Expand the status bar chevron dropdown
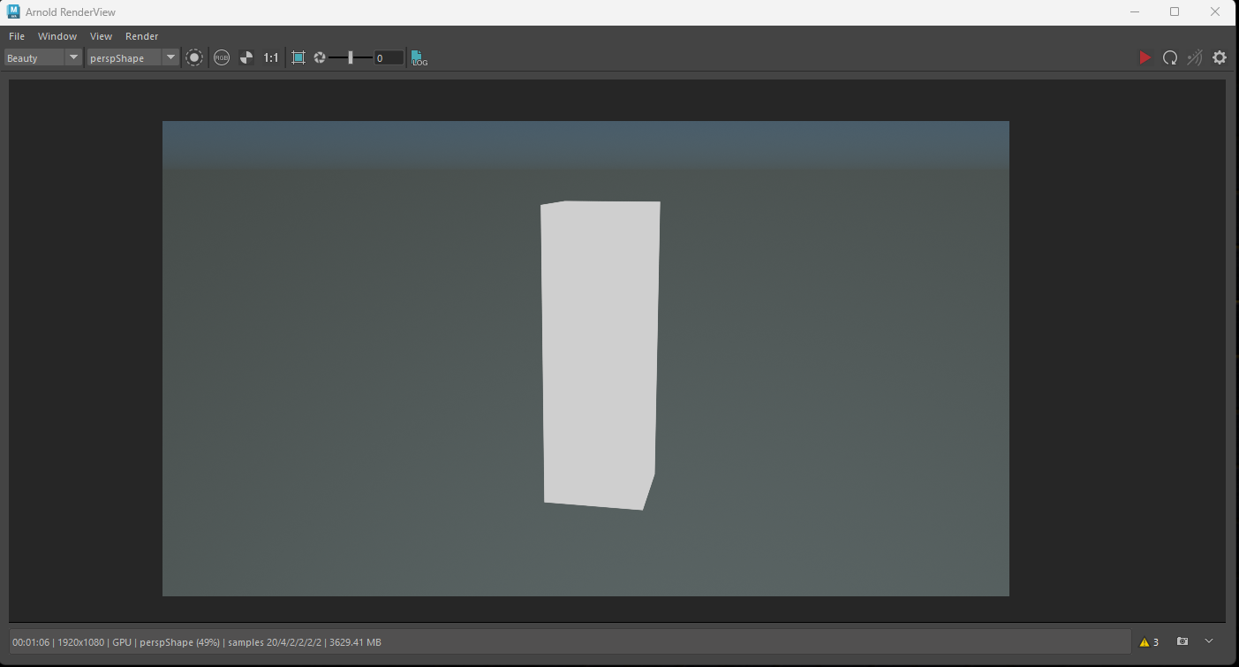This screenshot has height=667, width=1239. 1208,640
